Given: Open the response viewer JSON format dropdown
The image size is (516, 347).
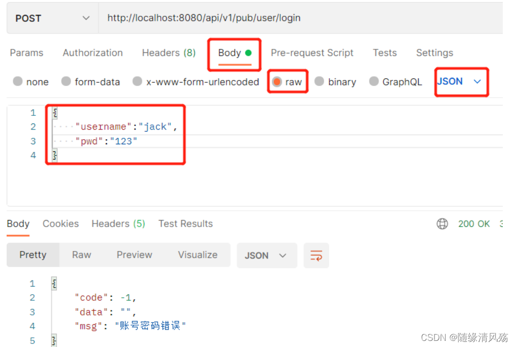Looking at the screenshot, I should [266, 256].
